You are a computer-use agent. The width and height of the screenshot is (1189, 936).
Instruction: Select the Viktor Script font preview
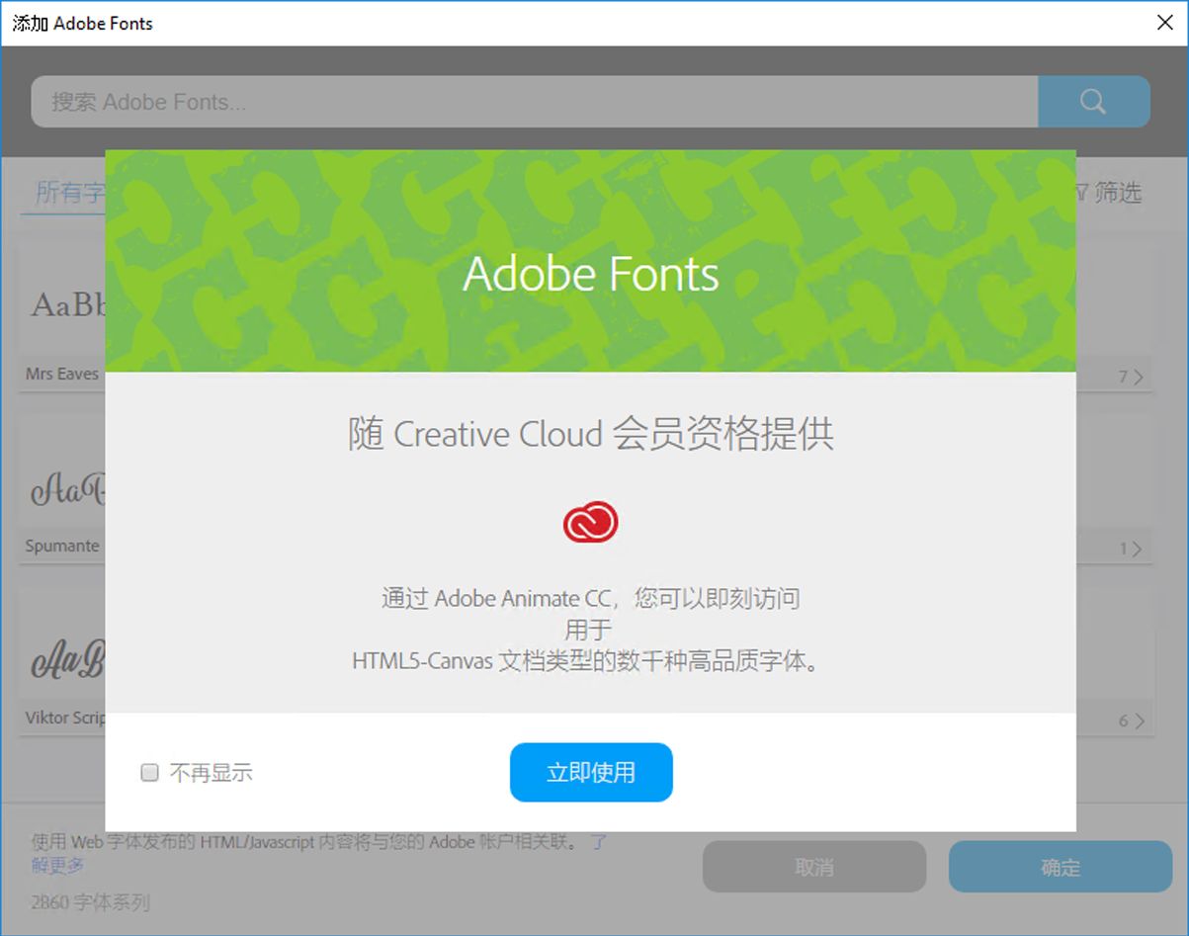59,655
